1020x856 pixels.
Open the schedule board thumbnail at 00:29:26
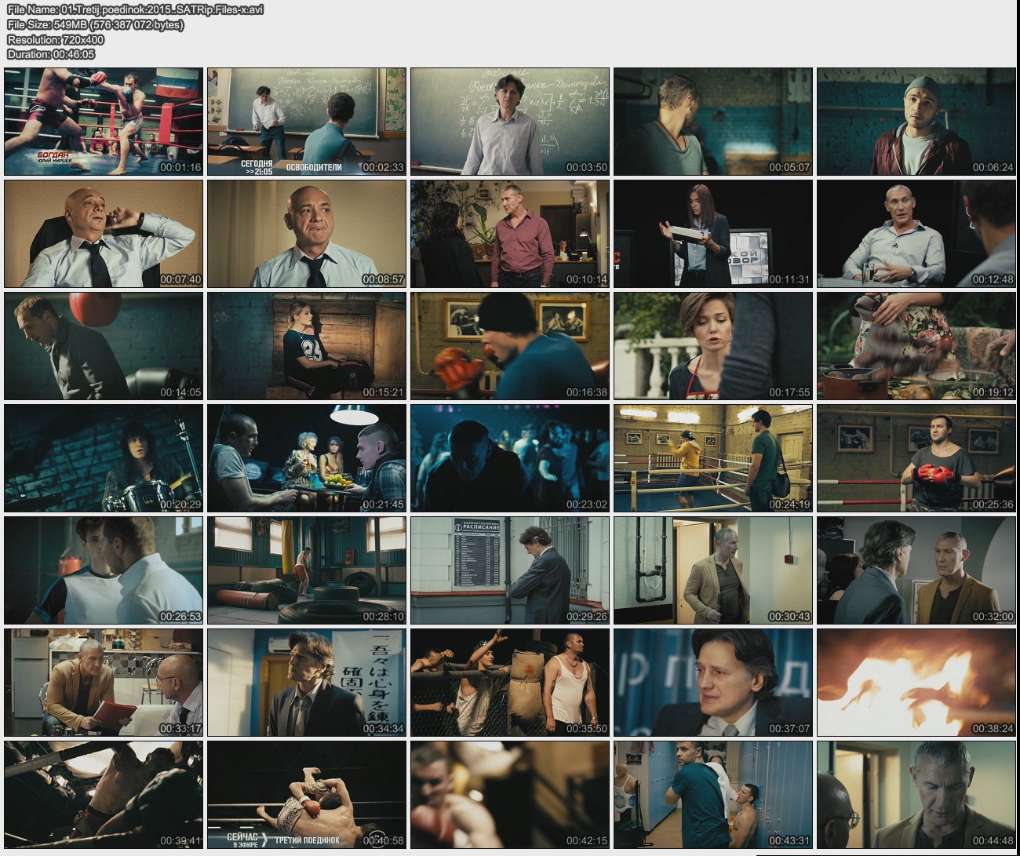[x=510, y=570]
